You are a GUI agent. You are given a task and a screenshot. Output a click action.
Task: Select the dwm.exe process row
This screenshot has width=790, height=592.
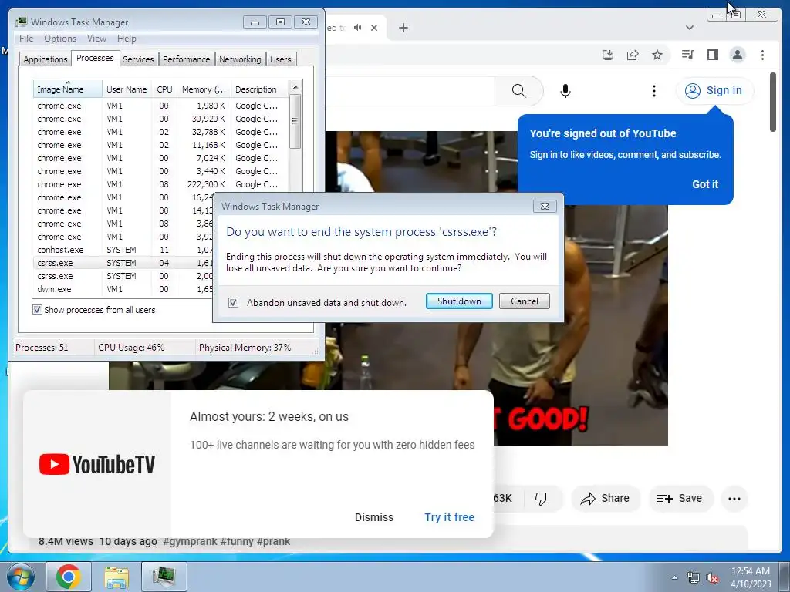click(x=123, y=289)
